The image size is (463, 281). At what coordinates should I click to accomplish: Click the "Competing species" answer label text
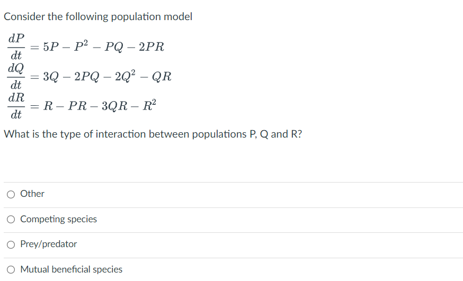tap(58, 219)
